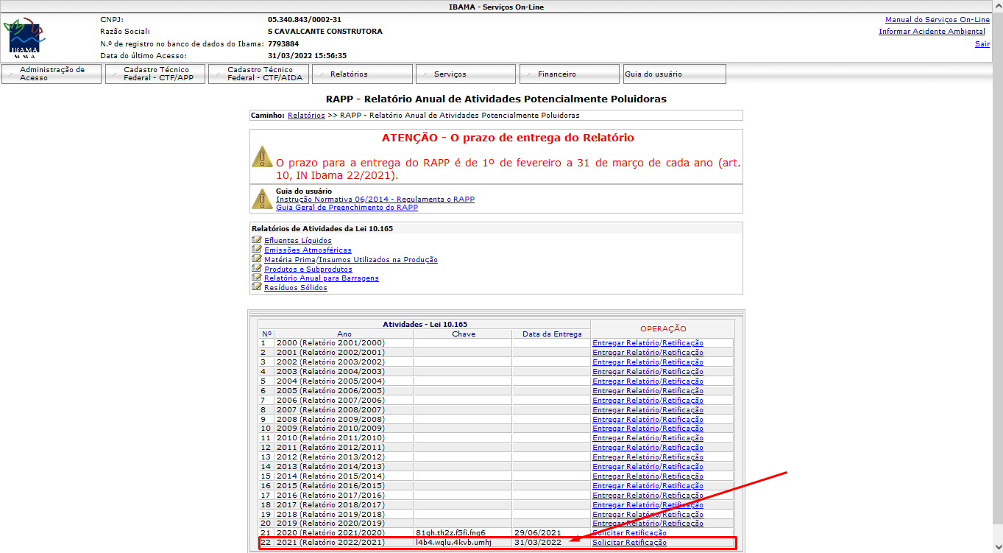Click the edit icon next to Resíduos Sólidos
1003x553 pixels.
click(x=256, y=287)
